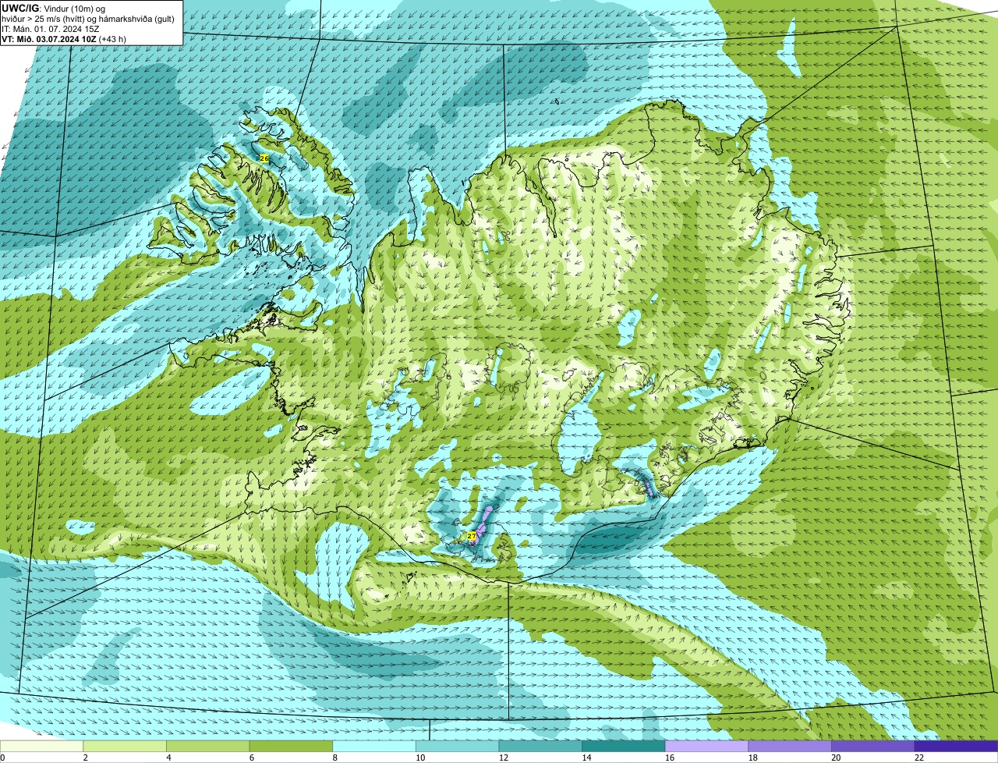
Task: Click the yellow gust label 27
Action: pos(471,536)
